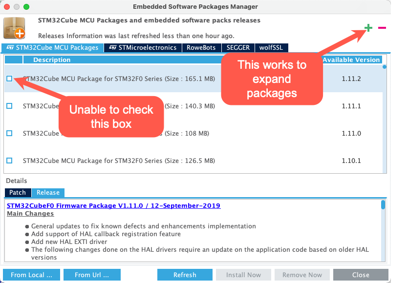The image size is (408, 283).
Task: Click the release notes scrollbar thumb
Action: 383,204
